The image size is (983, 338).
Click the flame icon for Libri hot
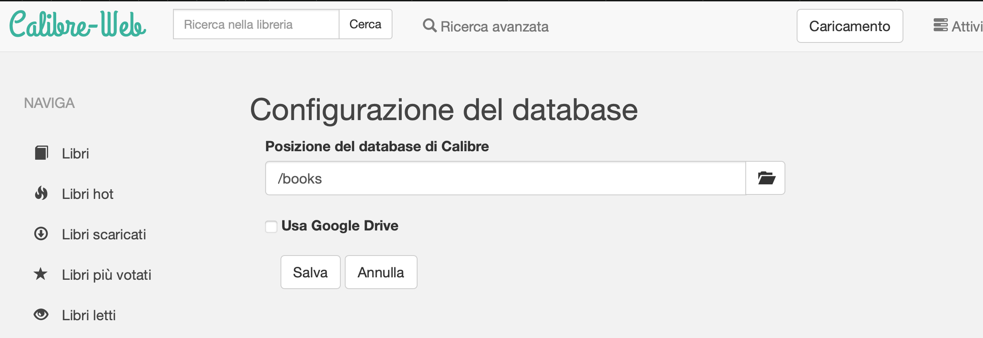41,193
